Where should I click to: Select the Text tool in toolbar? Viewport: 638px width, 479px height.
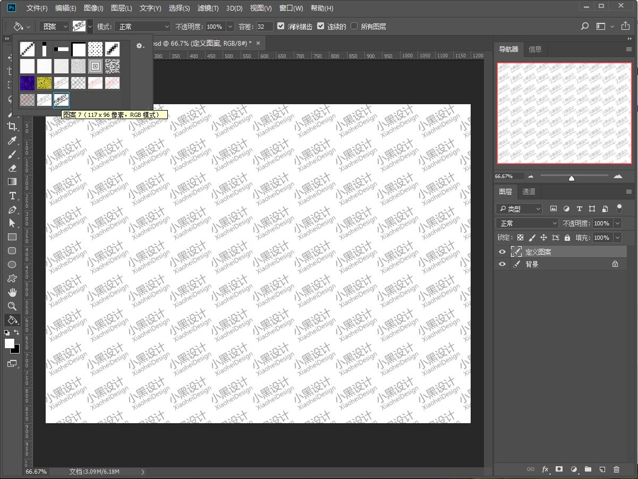(12, 196)
